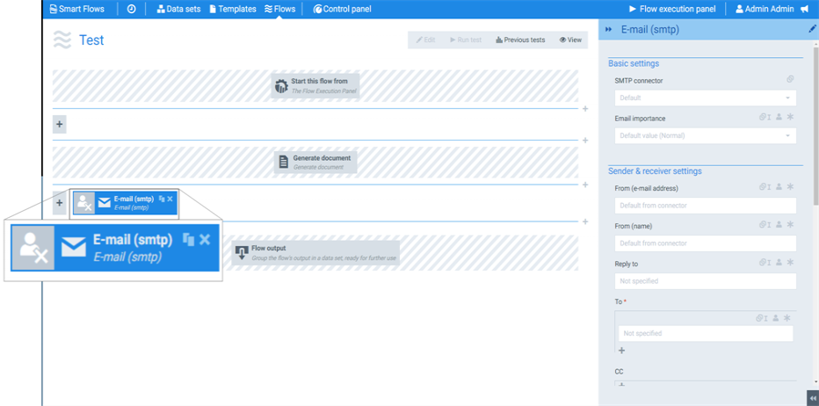Click asterisk icon for Reply to
The height and width of the screenshot is (406, 819).
pyautogui.click(x=790, y=262)
